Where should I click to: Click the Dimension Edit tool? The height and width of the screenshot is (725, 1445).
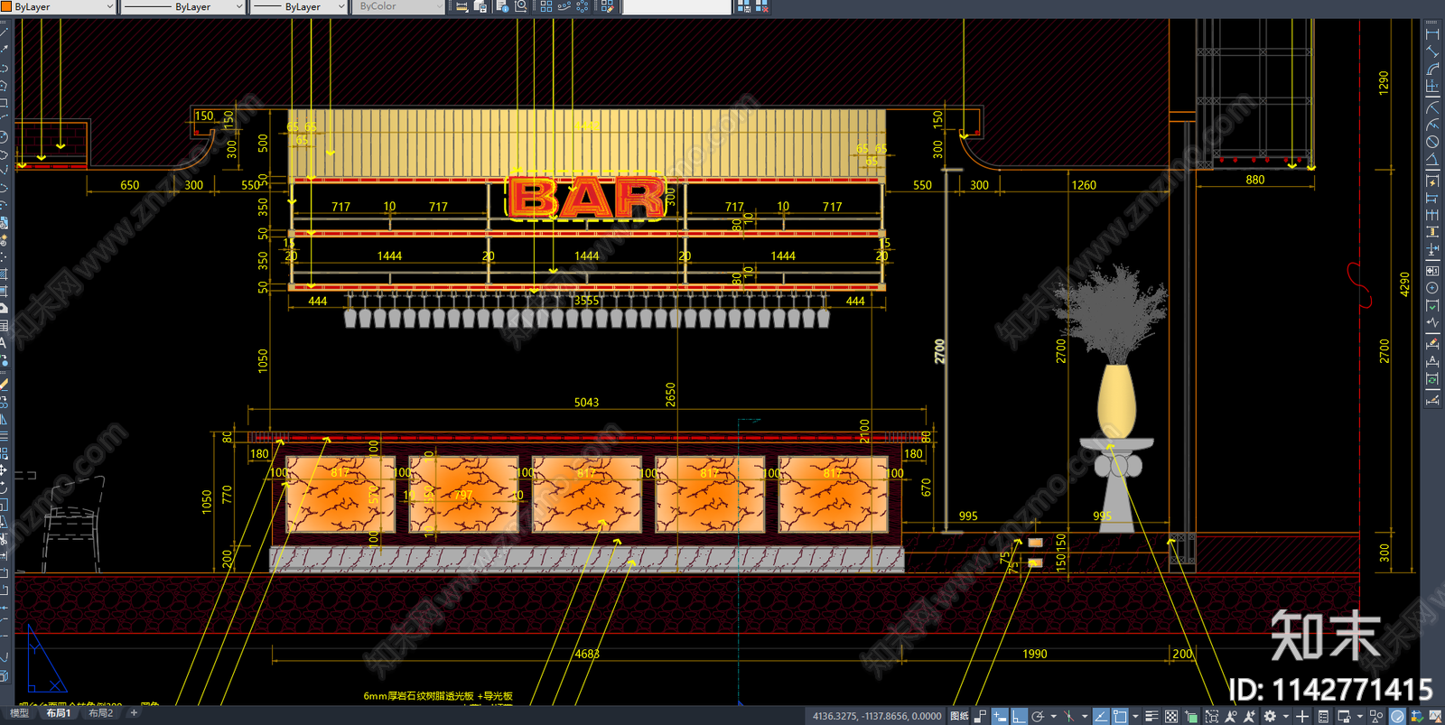pyautogui.click(x=1432, y=343)
